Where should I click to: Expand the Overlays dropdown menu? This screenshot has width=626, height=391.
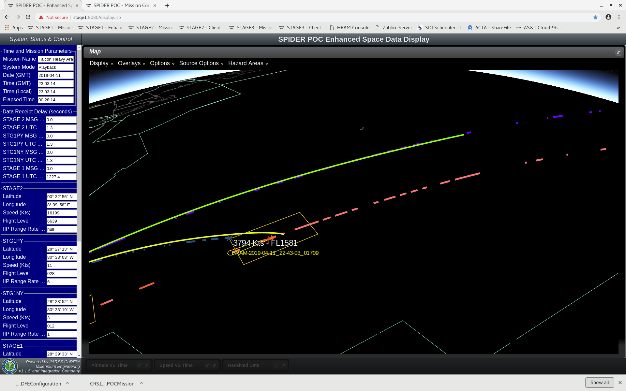[131, 64]
